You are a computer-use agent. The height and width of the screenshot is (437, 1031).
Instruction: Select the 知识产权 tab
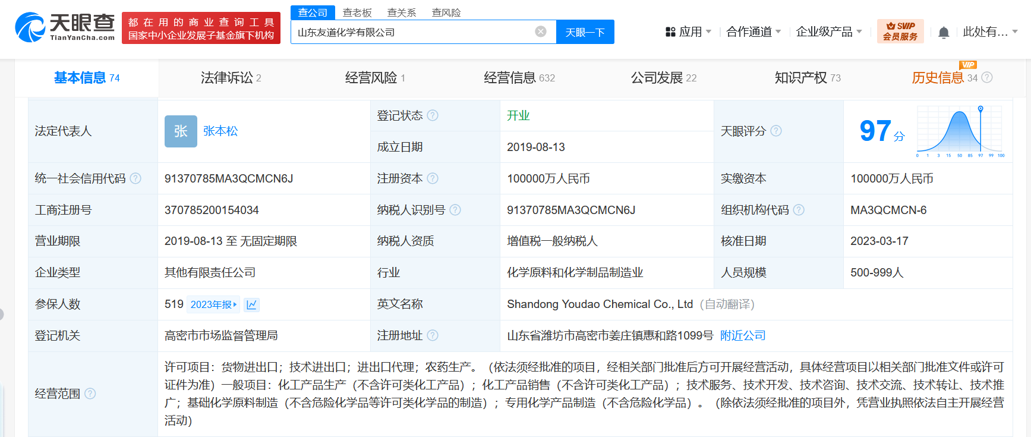coord(808,78)
